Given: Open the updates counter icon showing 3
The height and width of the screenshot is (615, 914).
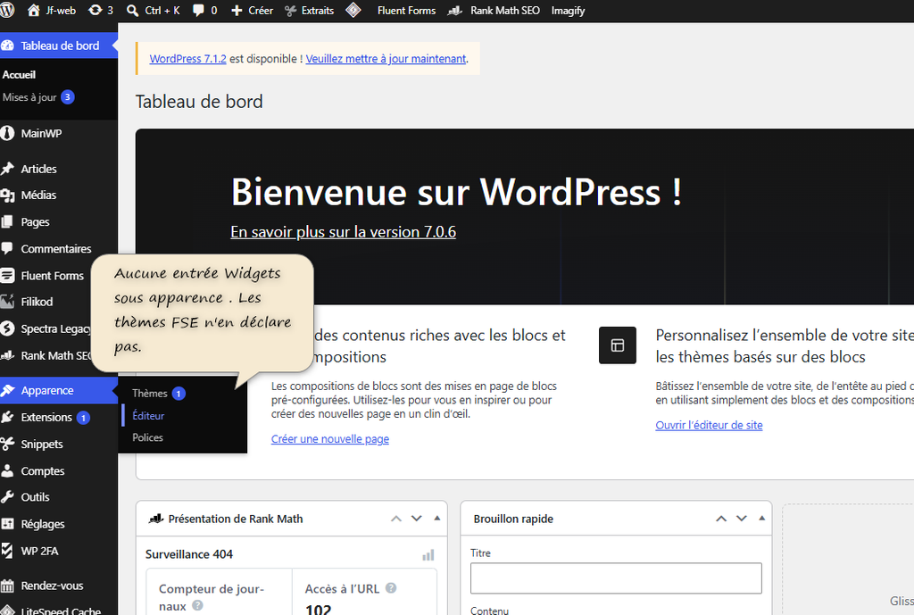Looking at the screenshot, I should pyautogui.click(x=95, y=11).
